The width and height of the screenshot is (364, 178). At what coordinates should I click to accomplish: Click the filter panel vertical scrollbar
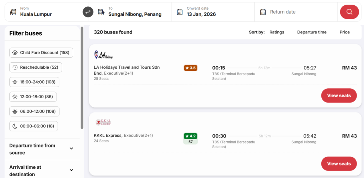(x=82, y=78)
